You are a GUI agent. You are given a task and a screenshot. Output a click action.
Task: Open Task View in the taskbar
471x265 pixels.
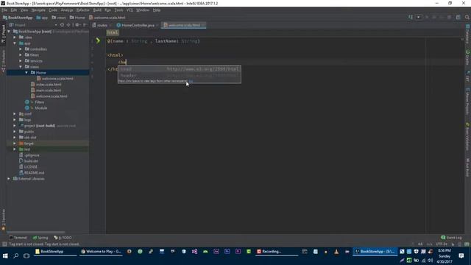[26, 256]
